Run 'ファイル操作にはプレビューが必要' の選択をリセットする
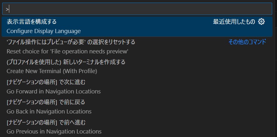Screen dimensions: 277x137 coord(71,42)
